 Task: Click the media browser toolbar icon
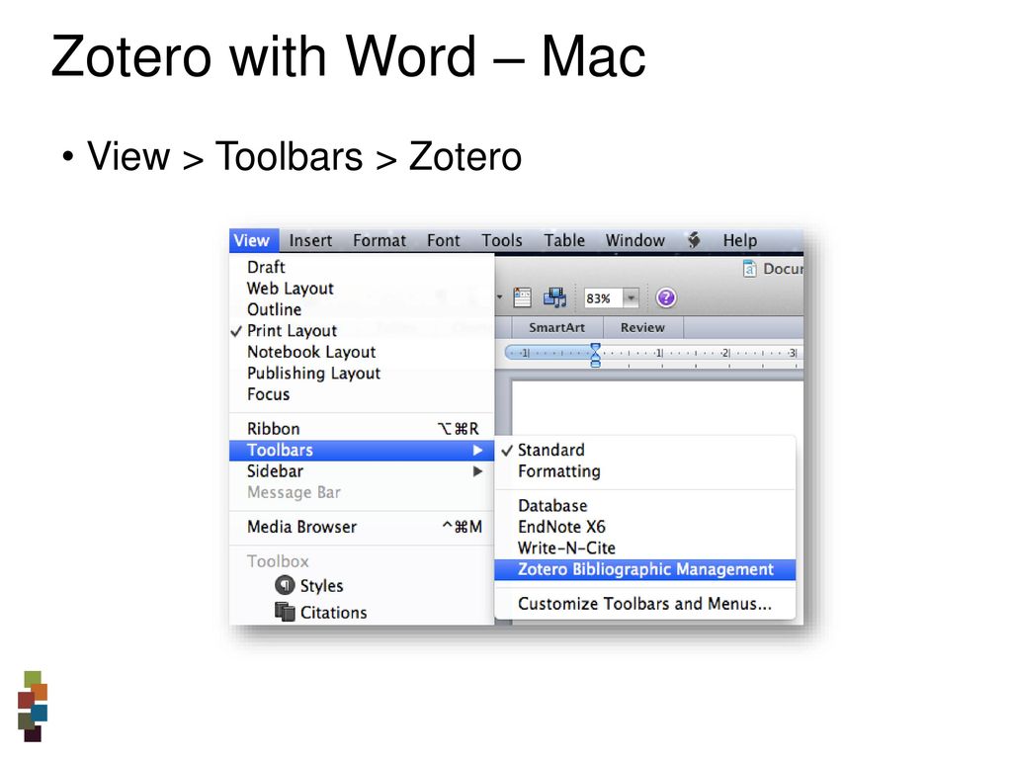click(x=554, y=297)
